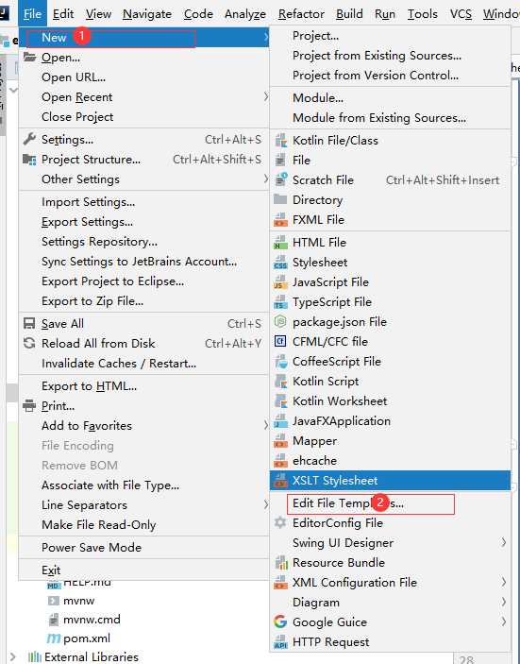Click the Mapper template icon
This screenshot has width=520, height=664.
(280, 441)
